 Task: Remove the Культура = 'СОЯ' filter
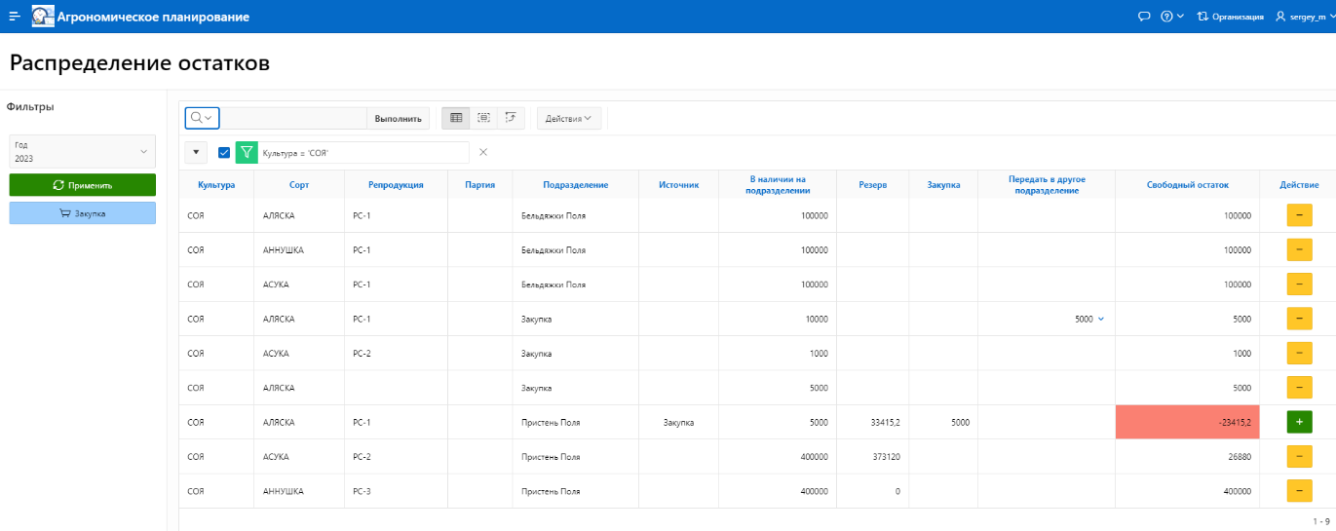[x=483, y=152]
